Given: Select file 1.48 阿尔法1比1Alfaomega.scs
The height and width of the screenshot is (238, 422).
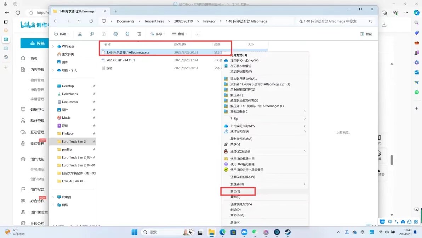Looking at the screenshot, I should coord(127,52).
